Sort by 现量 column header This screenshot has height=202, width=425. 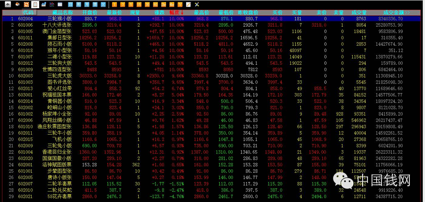point(135,13)
